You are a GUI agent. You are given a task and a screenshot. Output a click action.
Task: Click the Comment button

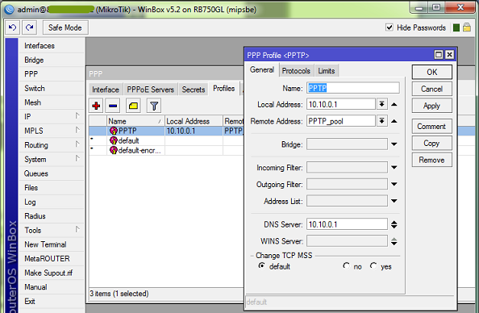(431, 126)
